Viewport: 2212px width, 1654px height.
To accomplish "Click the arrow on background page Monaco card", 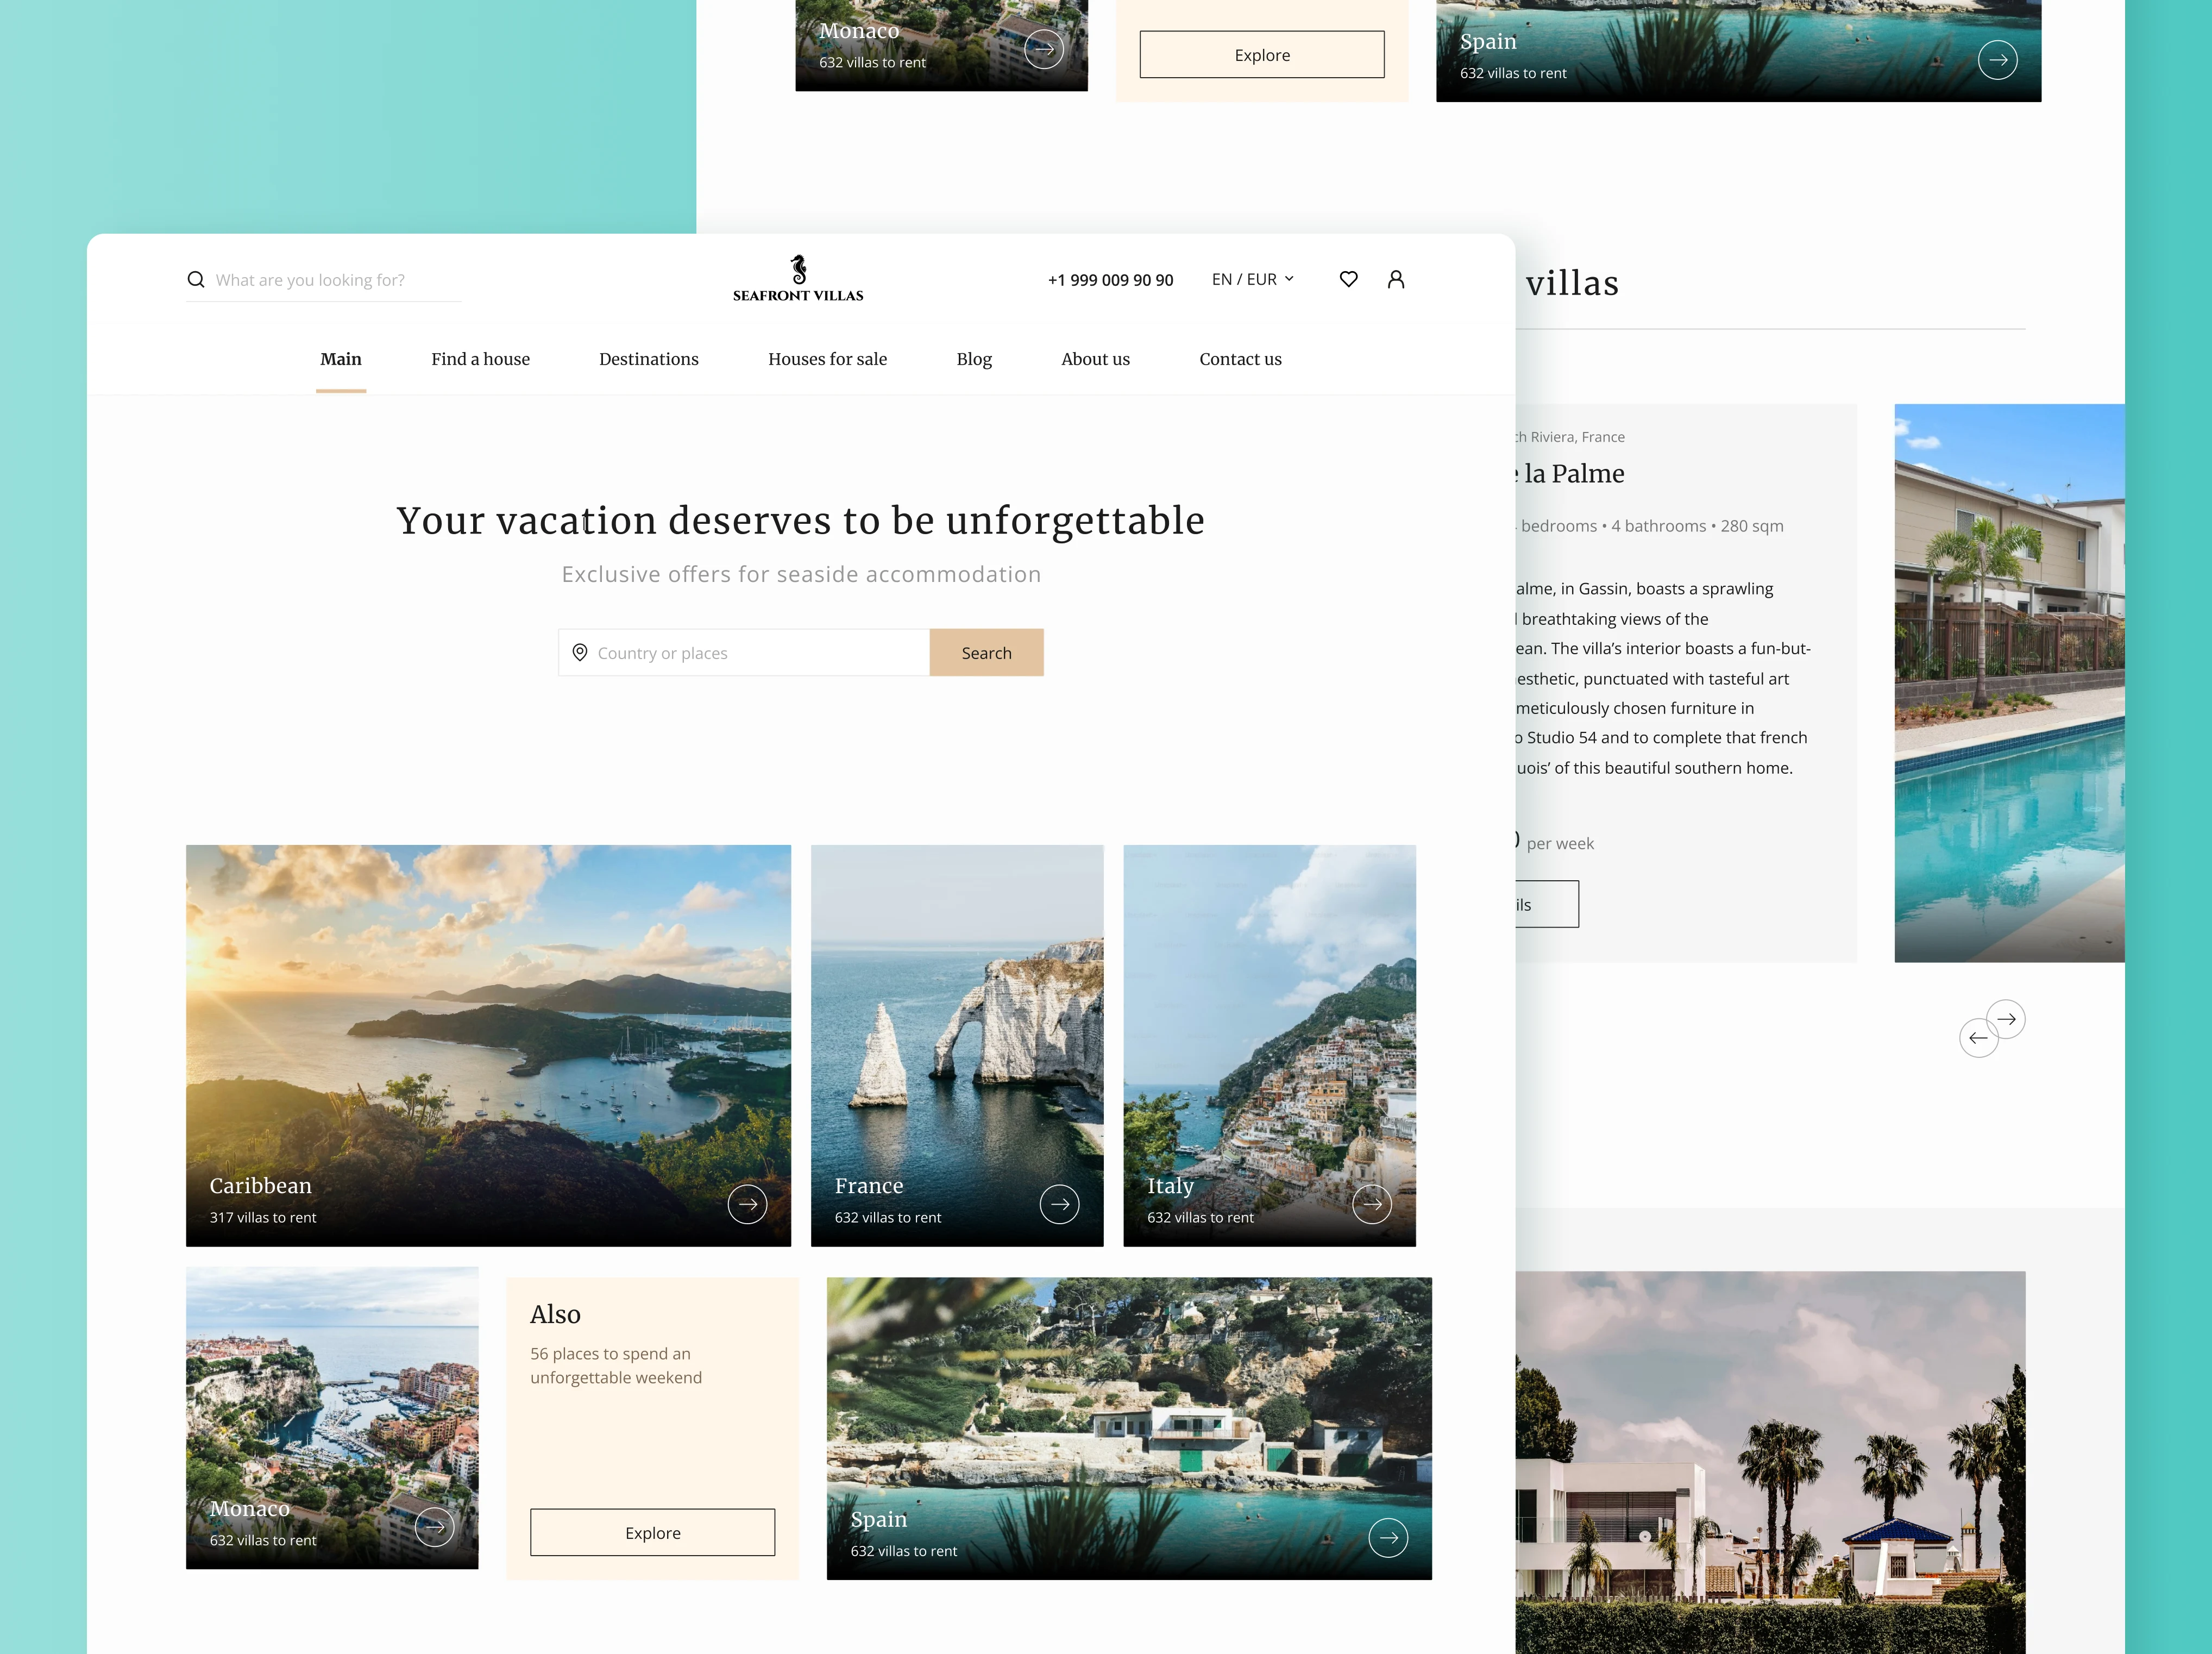I will tap(1044, 49).
